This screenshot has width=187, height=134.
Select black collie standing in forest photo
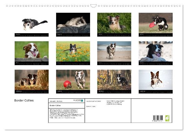[114, 82]
